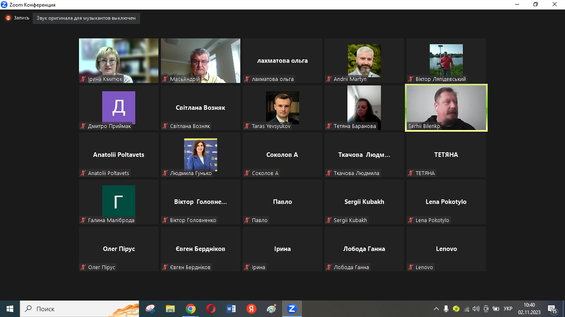Click the Serhii Bilenko name label
The height and width of the screenshot is (317, 565).
pos(424,126)
